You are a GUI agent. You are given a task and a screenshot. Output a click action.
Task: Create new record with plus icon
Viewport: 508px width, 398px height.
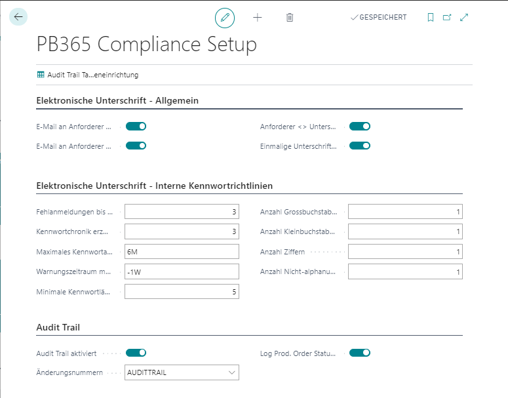tap(257, 18)
